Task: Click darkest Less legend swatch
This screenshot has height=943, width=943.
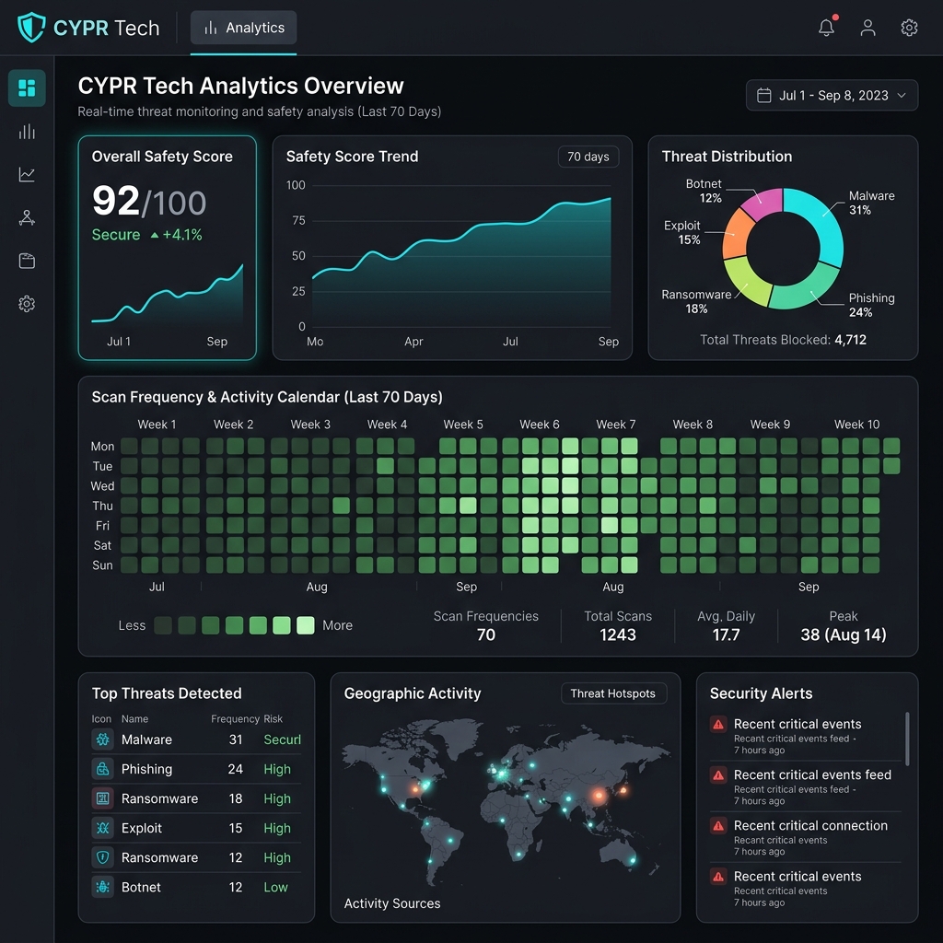Action: coord(163,625)
